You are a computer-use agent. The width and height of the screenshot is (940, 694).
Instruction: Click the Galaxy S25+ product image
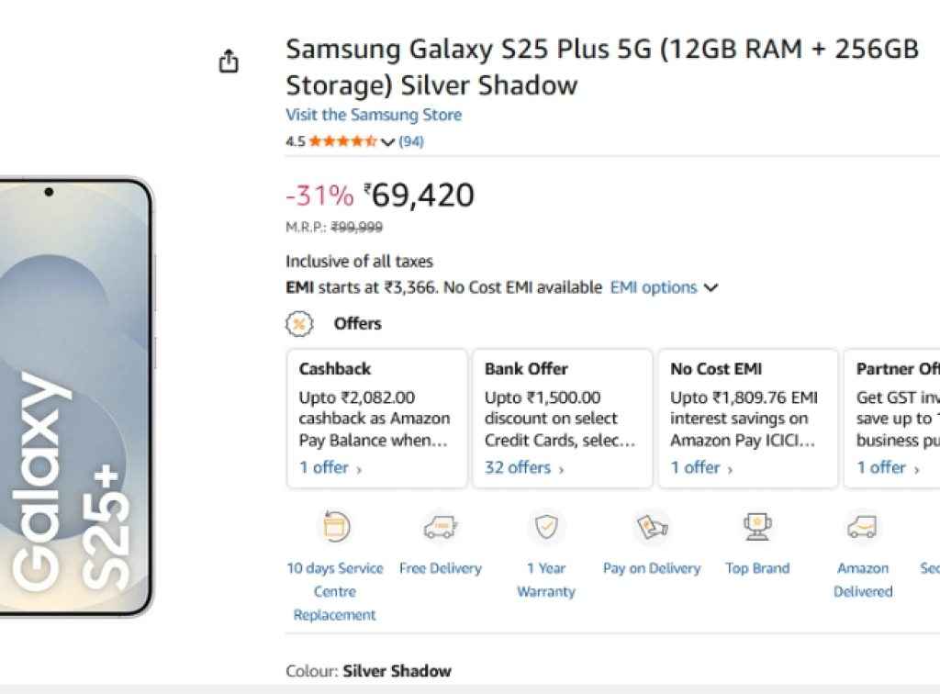(78, 395)
